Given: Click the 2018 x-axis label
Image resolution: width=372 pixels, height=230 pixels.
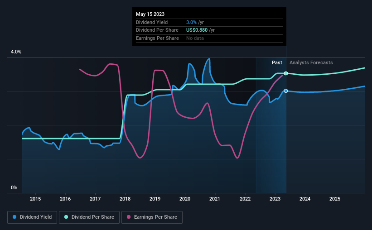Looking at the screenshot, I should (125, 199).
